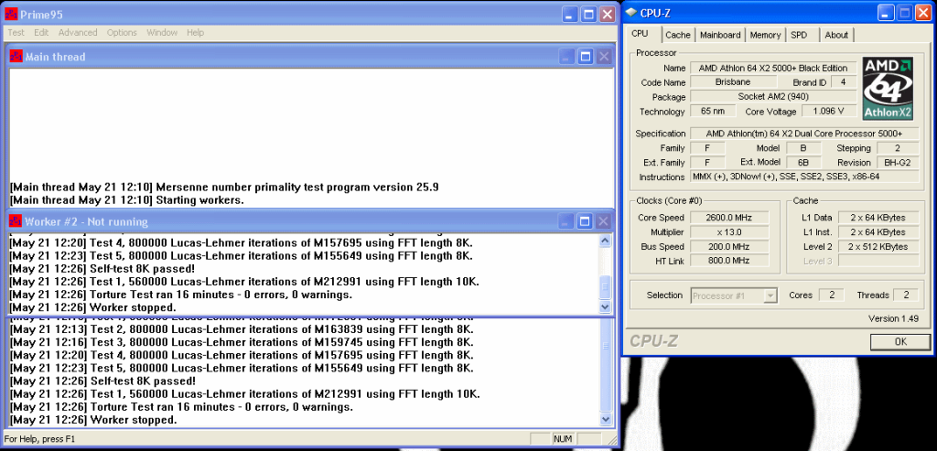Switch to the About tab in CPU-Z
The width and height of the screenshot is (937, 451).
(x=836, y=36)
